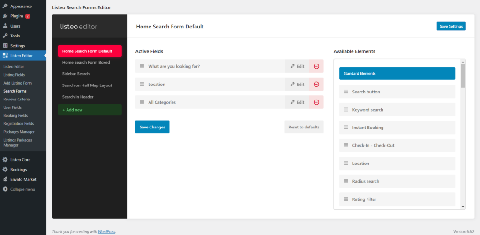
Task: Click the Available Elements scroll down arrow
Action: [463, 207]
